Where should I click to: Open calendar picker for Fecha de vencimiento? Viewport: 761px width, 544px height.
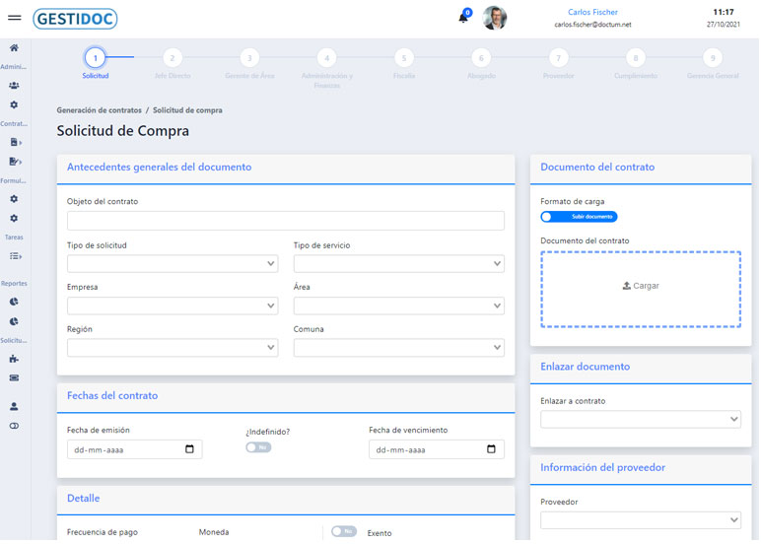491,449
